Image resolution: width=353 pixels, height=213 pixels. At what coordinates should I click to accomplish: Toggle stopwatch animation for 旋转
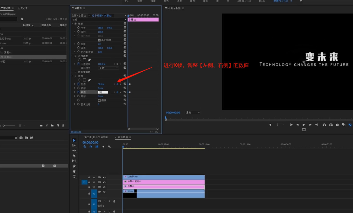tap(78, 44)
